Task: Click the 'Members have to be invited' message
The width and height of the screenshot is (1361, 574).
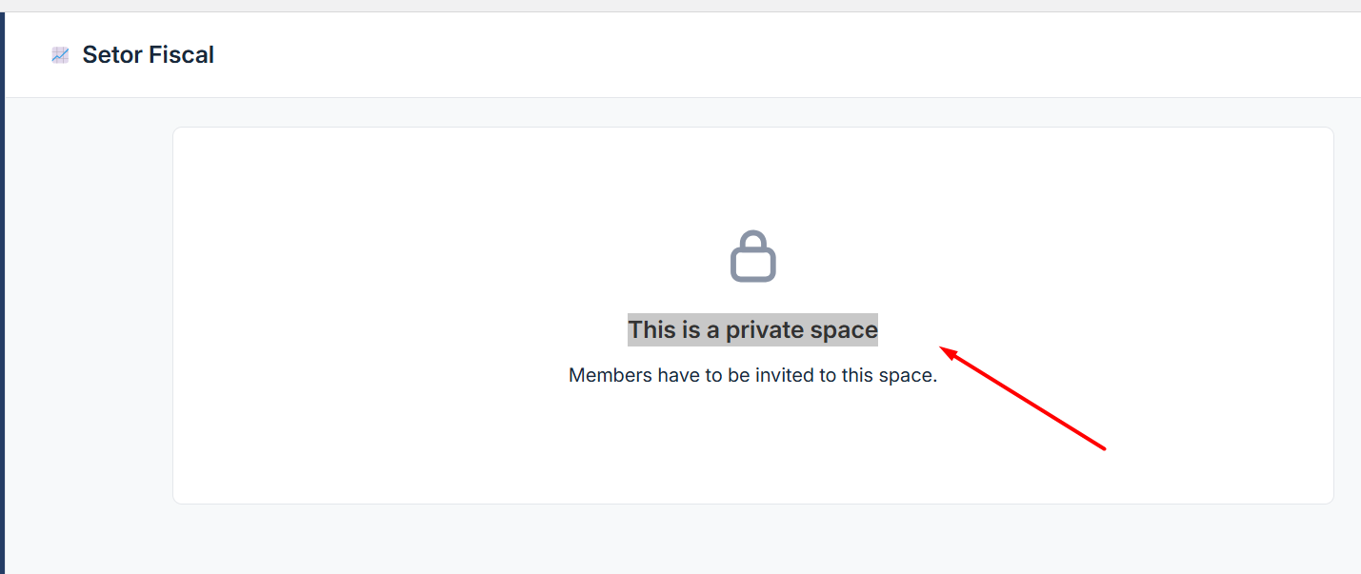Action: [752, 375]
